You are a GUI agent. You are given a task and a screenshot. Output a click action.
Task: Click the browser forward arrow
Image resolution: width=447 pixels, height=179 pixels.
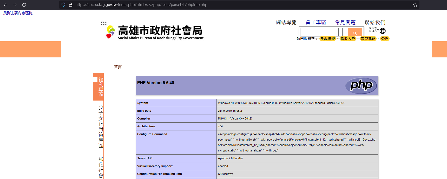coord(15,5)
